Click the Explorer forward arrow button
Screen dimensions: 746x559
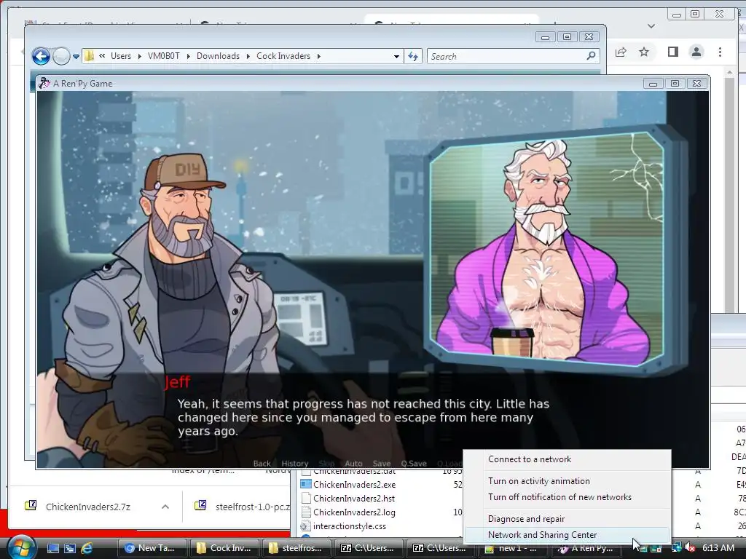61,57
